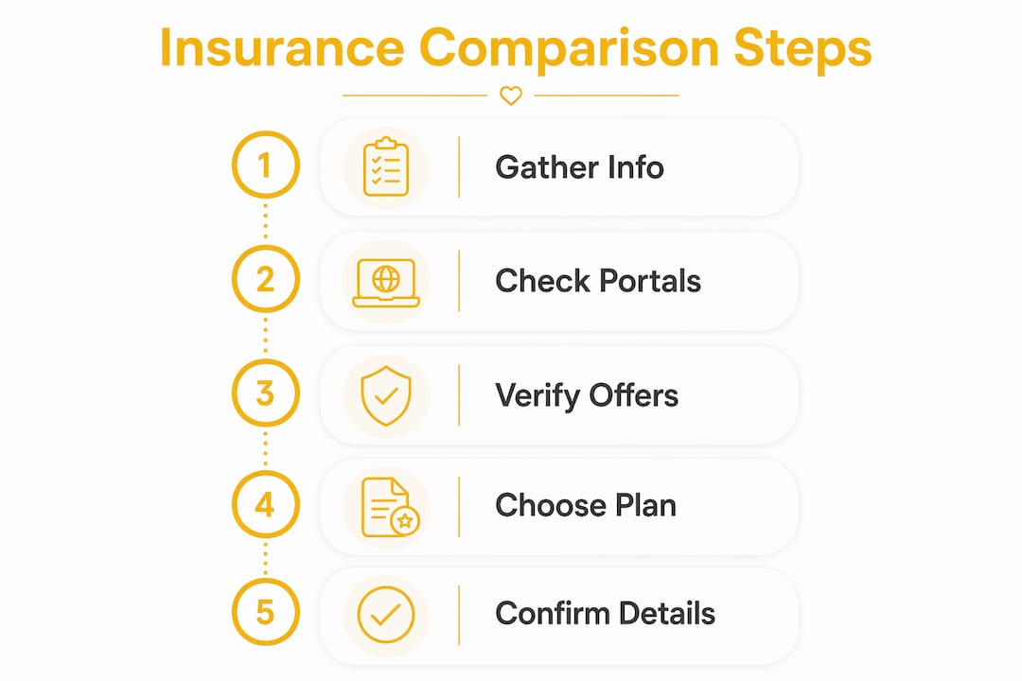Select step number 4 circle
1022x681 pixels.
265,504
